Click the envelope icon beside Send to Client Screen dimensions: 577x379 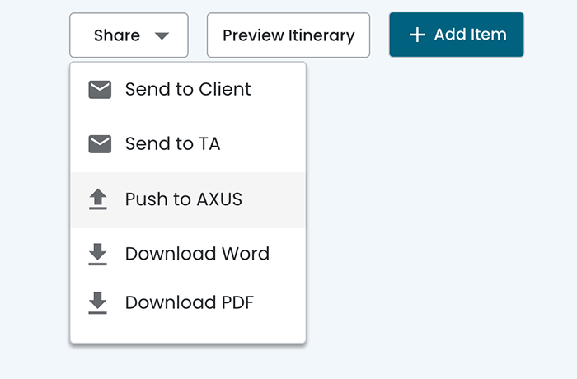(100, 89)
